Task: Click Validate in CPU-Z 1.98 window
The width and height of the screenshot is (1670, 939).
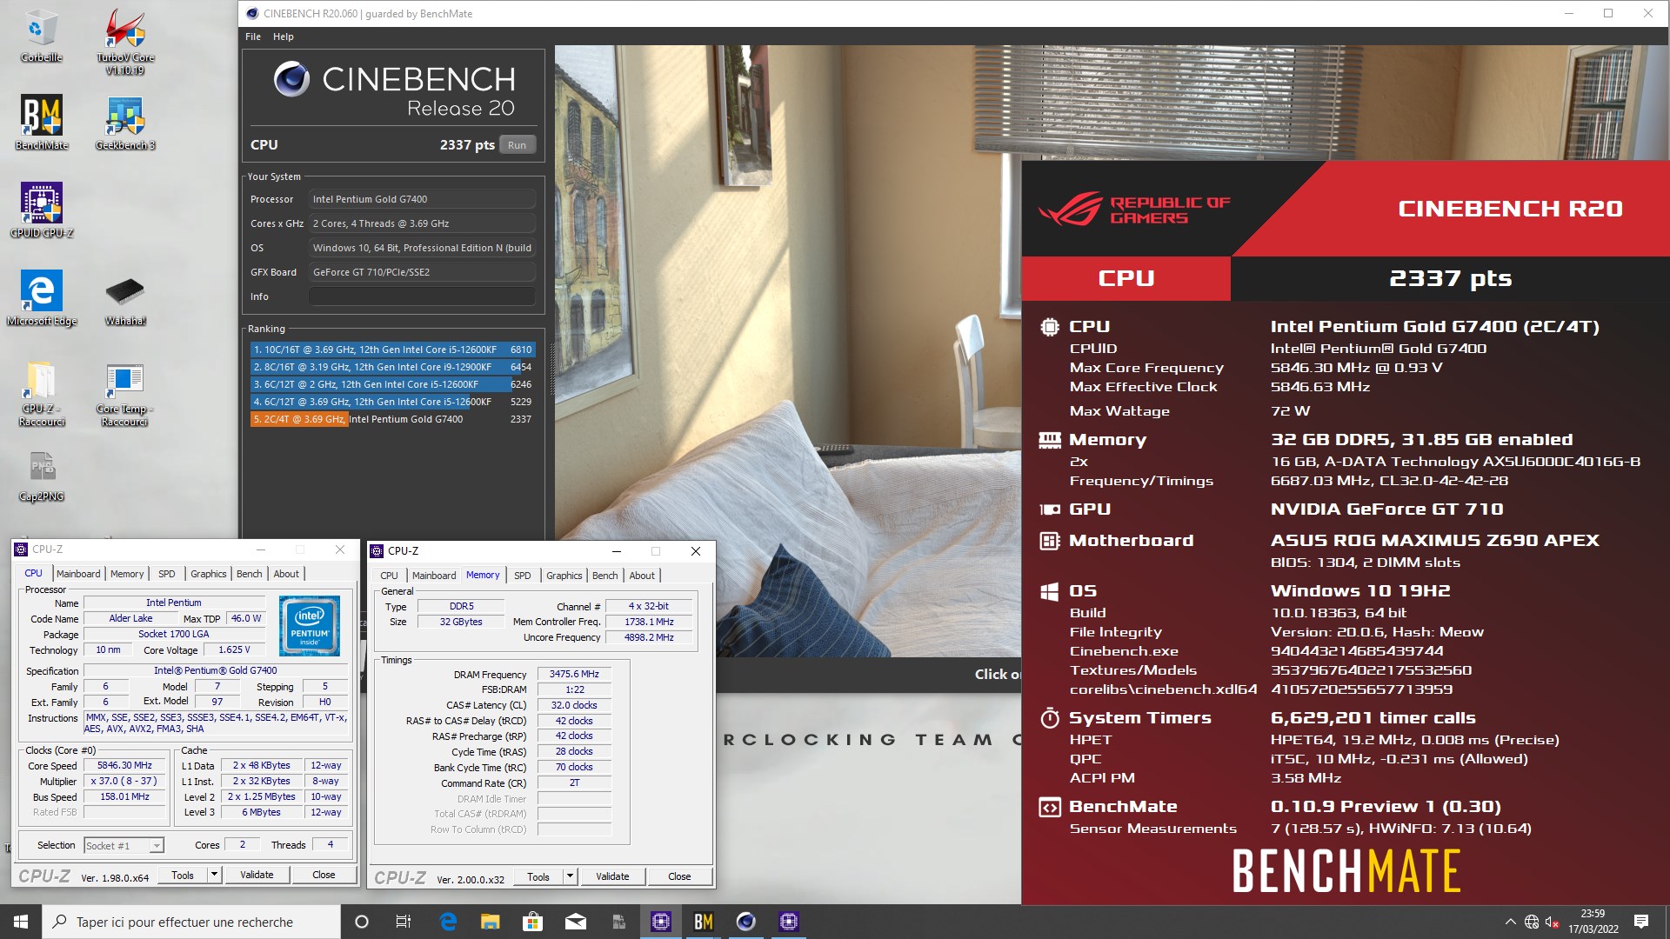Action: [257, 875]
